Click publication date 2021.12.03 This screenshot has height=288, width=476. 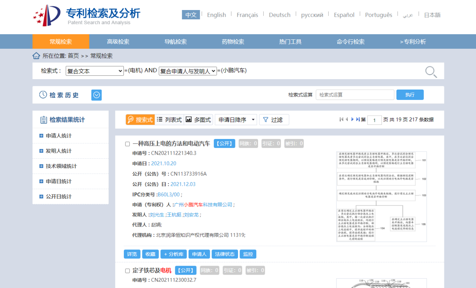[x=183, y=184]
